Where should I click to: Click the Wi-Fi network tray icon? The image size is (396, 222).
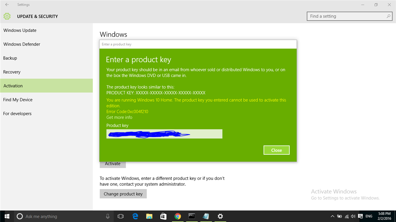(347, 216)
